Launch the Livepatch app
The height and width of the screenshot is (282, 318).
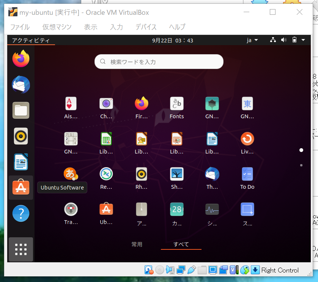pos(247,143)
